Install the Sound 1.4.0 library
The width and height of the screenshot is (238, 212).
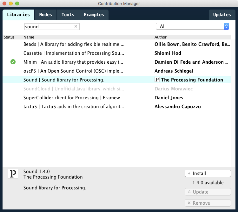[208, 173]
